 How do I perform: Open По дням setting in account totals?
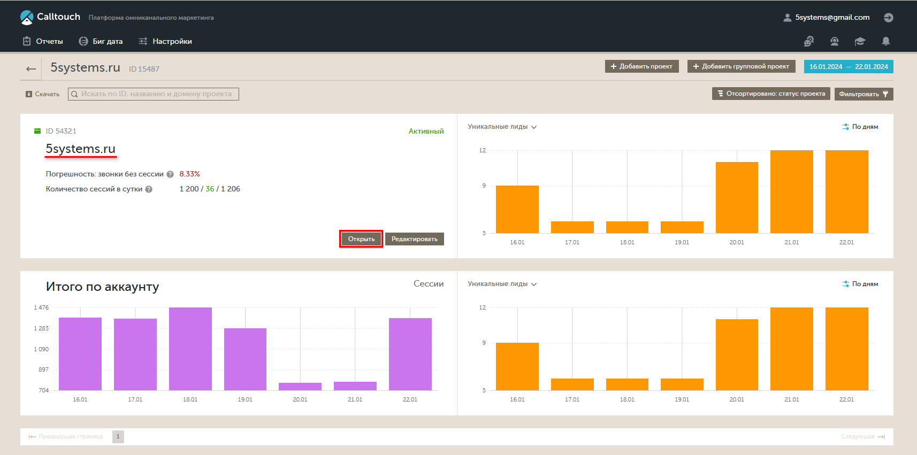pyautogui.click(x=860, y=284)
